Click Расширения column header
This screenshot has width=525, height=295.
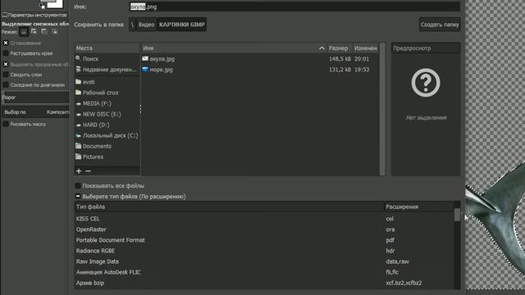[x=418, y=206]
